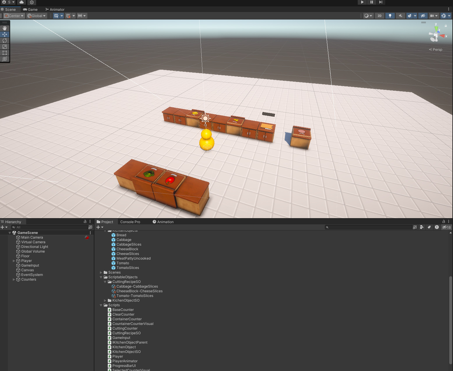The width and height of the screenshot is (453, 371).
Task: Click the scene gizmo rotation lock
Action: [x=446, y=26]
